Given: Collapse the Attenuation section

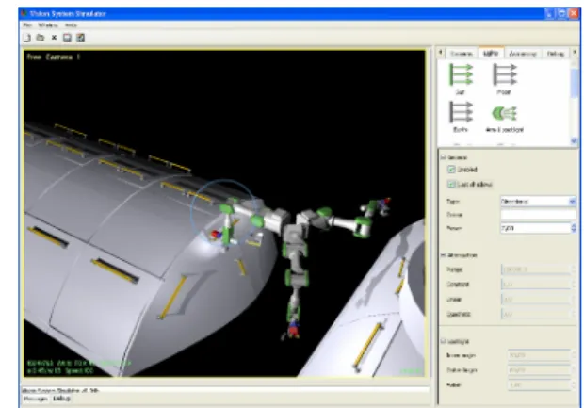Looking at the screenshot, I should 444,255.
